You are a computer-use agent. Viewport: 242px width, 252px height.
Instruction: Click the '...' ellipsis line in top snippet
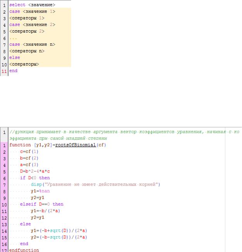pyautogui.click(x=13, y=38)
